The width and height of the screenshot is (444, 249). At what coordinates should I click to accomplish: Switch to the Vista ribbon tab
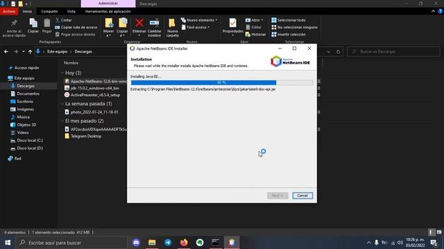point(71,11)
